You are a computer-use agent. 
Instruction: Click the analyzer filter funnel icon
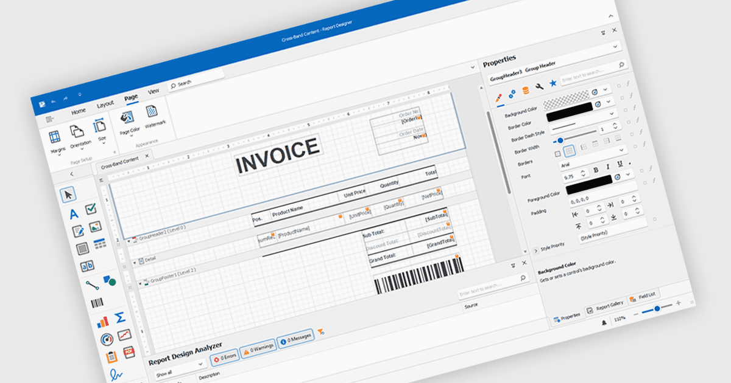[321, 332]
